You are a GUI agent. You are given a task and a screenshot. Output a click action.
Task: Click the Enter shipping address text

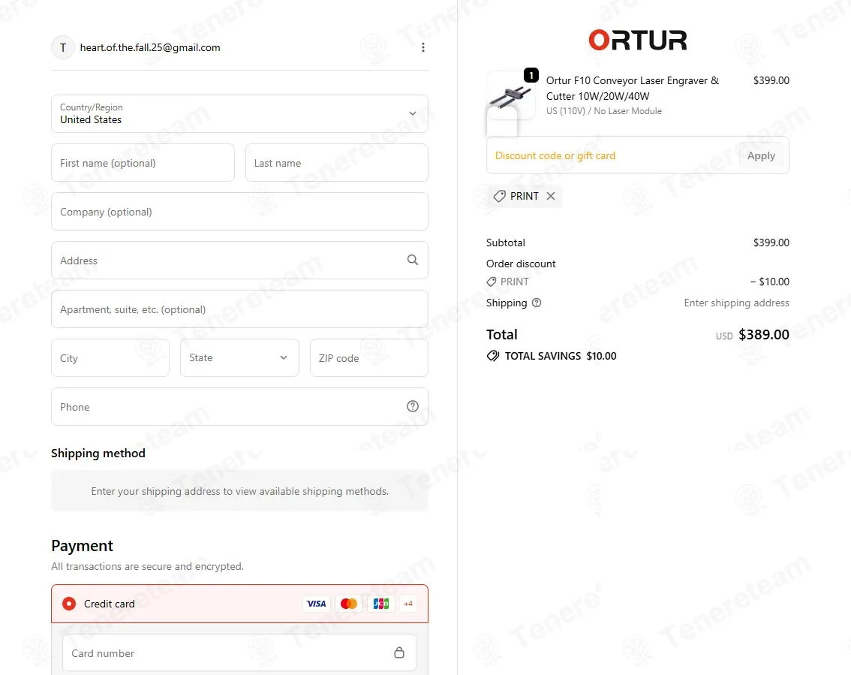tap(736, 303)
